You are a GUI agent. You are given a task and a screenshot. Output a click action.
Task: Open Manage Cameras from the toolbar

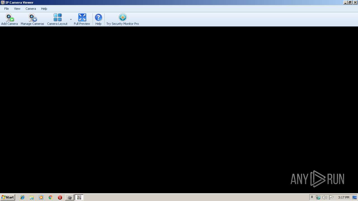coord(32,19)
